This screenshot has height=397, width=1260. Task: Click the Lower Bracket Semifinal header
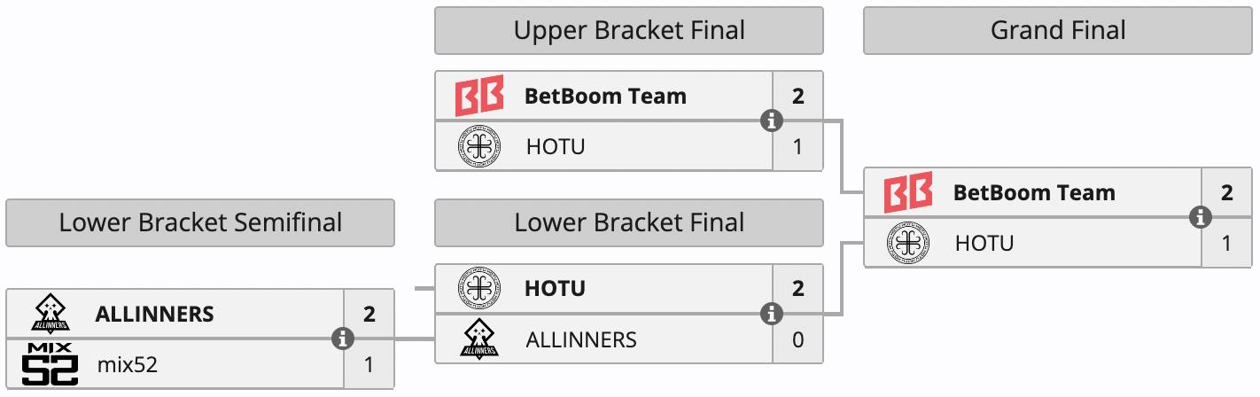[x=200, y=222]
